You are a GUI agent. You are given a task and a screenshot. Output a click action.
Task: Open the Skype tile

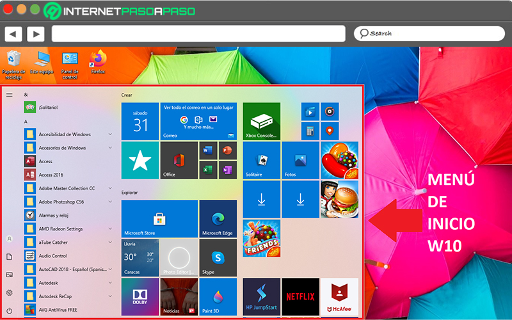point(218,258)
